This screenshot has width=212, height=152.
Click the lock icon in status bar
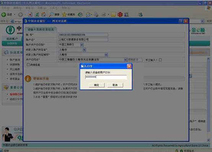click(x=176, y=150)
